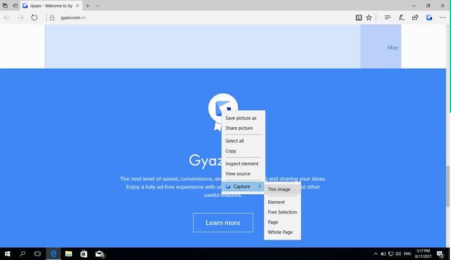Click the browser Back arrow

click(7, 18)
